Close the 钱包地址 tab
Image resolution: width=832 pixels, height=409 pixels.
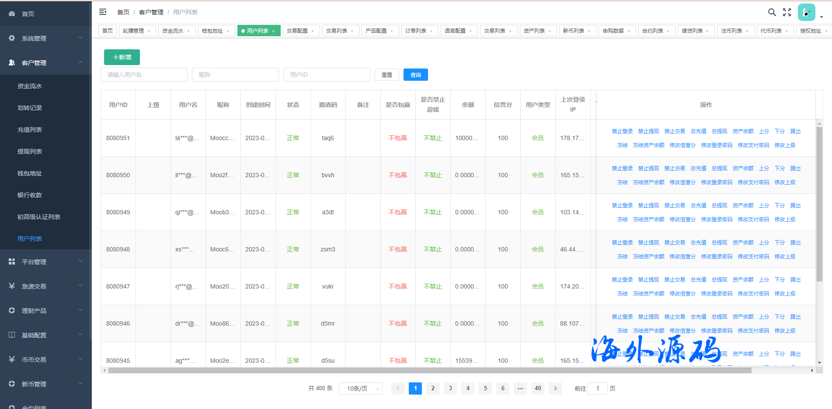228,31
